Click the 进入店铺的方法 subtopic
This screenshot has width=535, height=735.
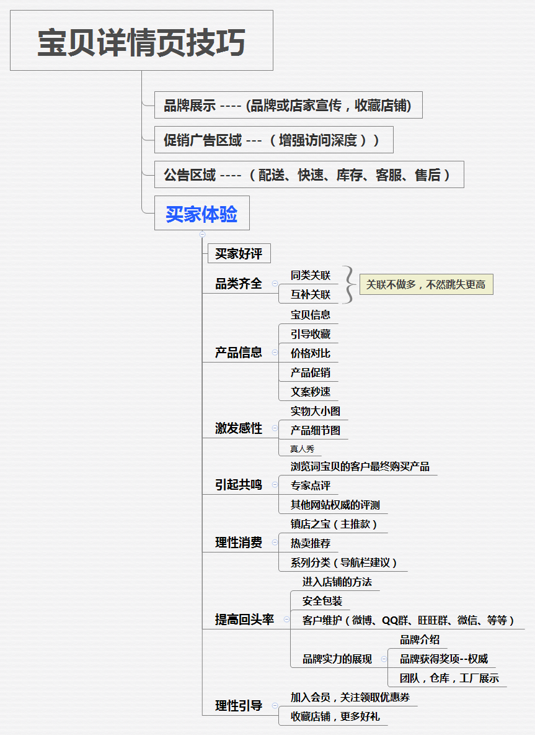click(337, 582)
